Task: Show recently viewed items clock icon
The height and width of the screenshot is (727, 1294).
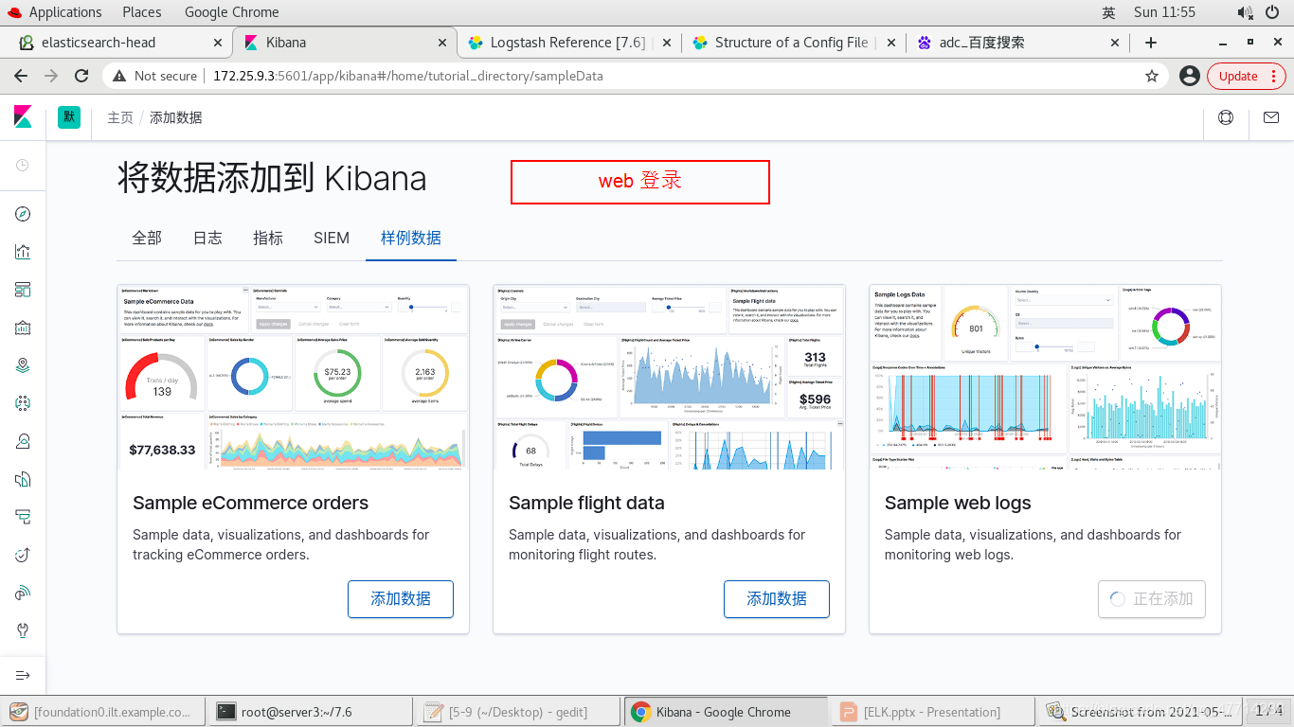Action: pyautogui.click(x=23, y=165)
